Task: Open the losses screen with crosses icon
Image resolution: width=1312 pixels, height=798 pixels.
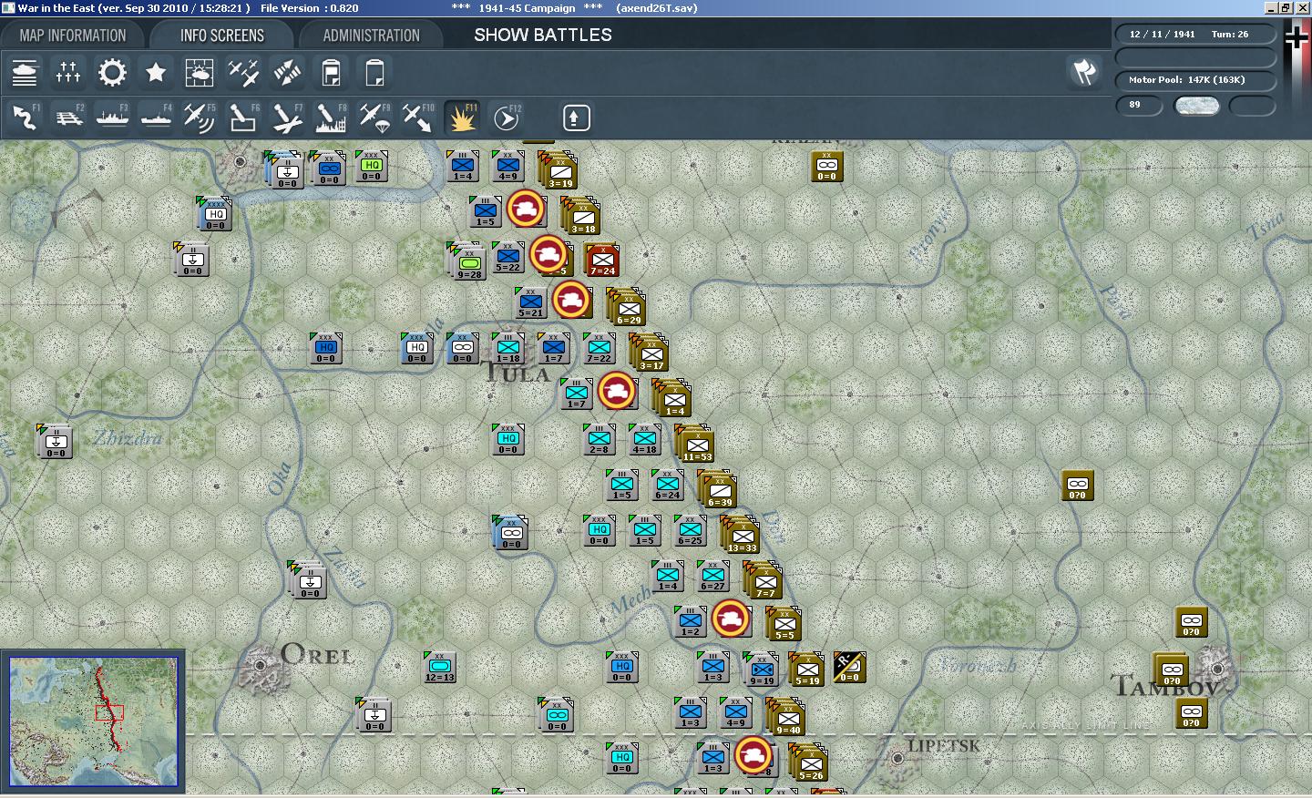Action: (68, 72)
